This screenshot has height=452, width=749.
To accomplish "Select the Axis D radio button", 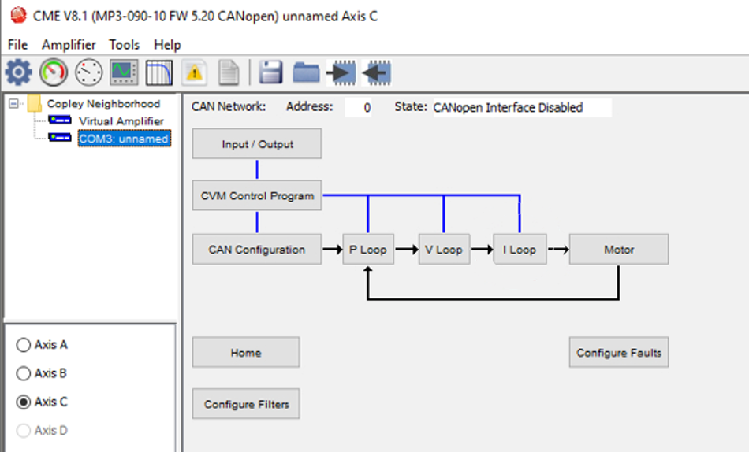I will pyautogui.click(x=24, y=431).
